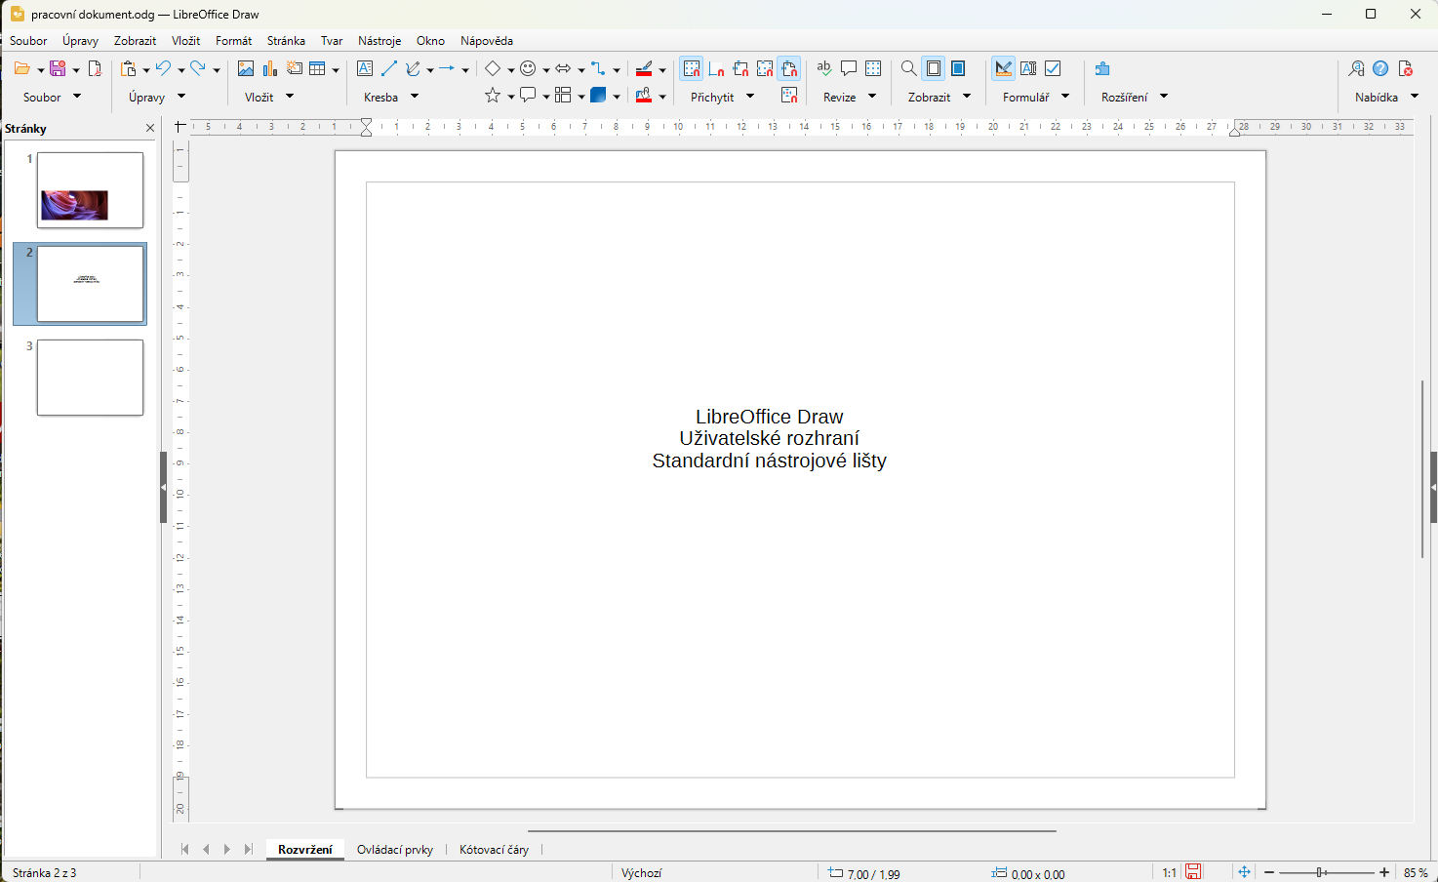1438x882 pixels.
Task: Expand the Přichytit toolbar group dropdown
Action: pos(750,97)
